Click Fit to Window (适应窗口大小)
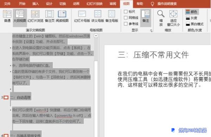The image size is (211, 137). pos(173,18)
